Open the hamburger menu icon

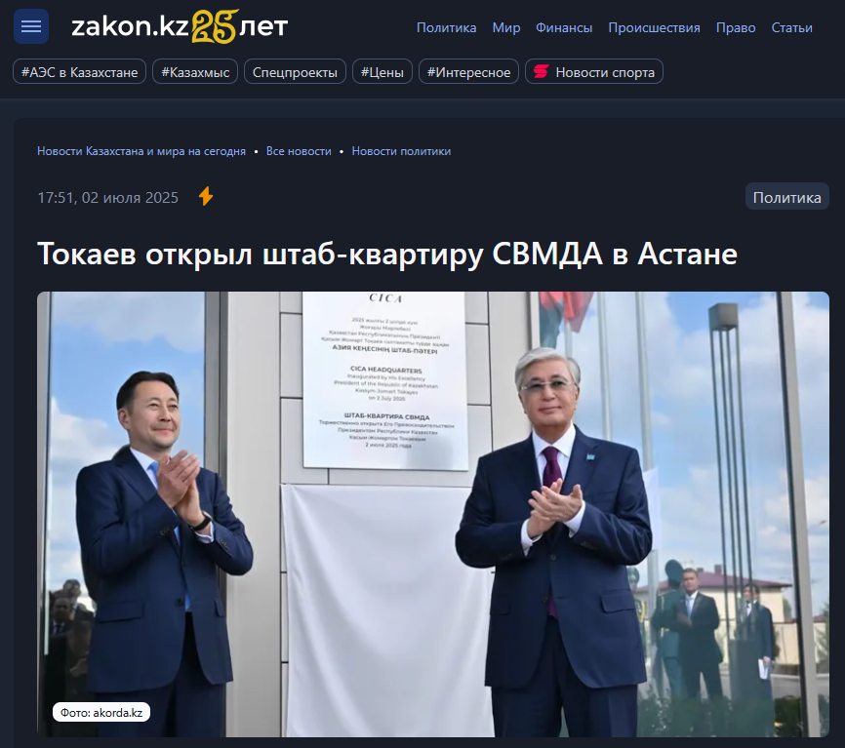click(x=31, y=26)
